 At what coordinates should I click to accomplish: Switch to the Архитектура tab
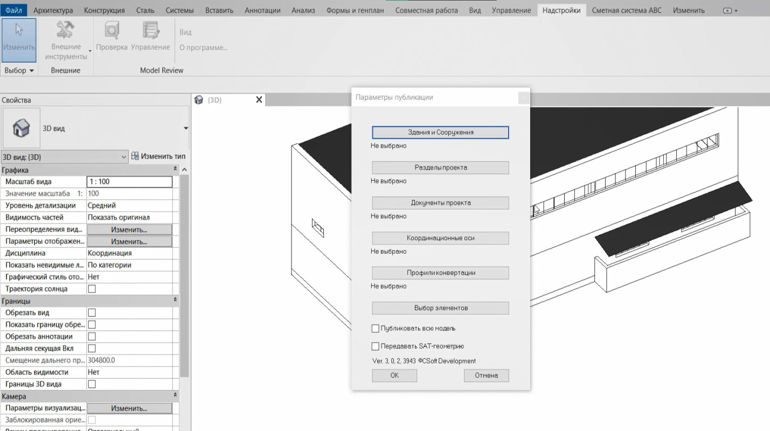[x=53, y=10]
